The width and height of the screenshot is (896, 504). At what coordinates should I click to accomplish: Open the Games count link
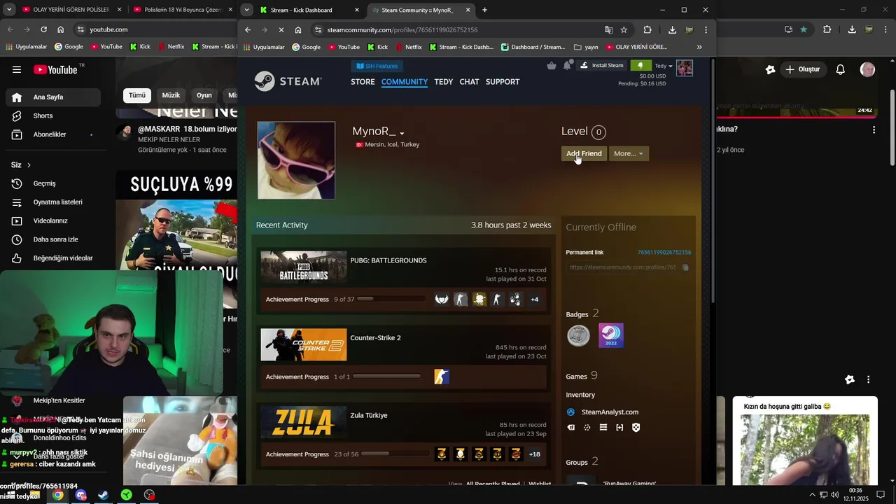pyautogui.click(x=582, y=376)
